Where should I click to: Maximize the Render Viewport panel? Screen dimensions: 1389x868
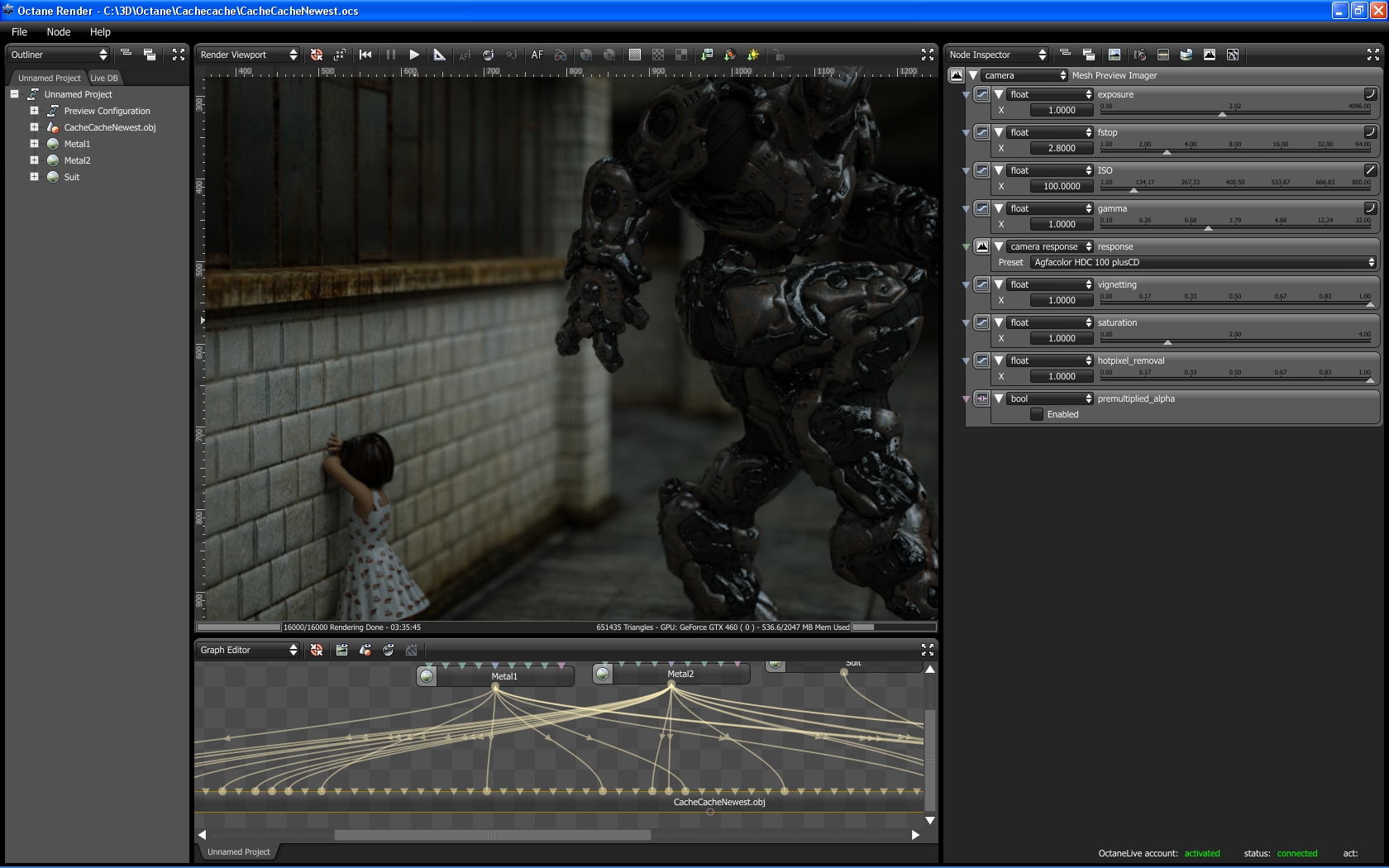pos(927,55)
